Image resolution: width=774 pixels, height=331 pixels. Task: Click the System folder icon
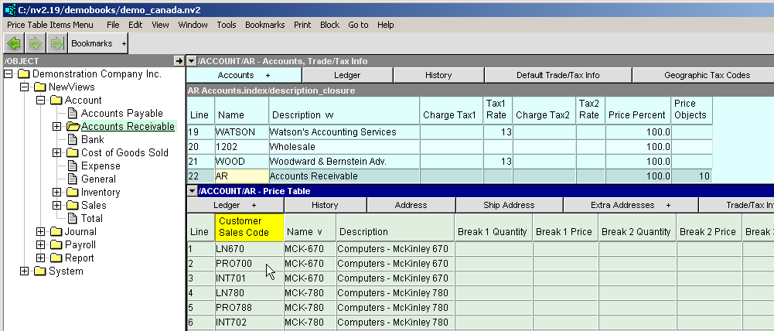40,271
